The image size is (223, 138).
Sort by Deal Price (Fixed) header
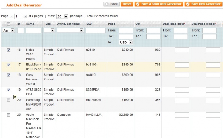204,24
